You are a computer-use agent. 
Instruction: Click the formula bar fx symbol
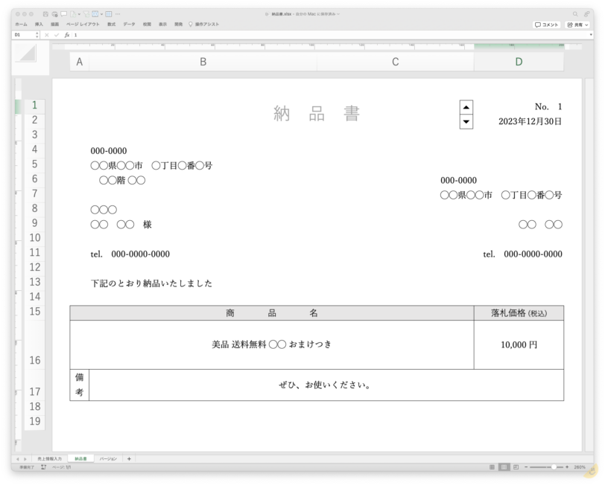(x=67, y=33)
